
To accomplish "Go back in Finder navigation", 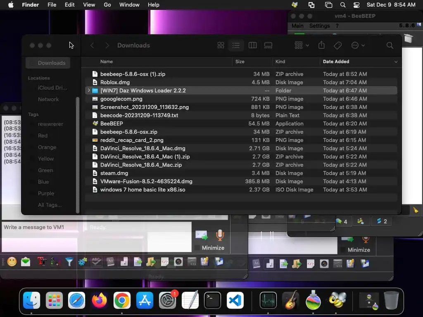I will click(92, 45).
